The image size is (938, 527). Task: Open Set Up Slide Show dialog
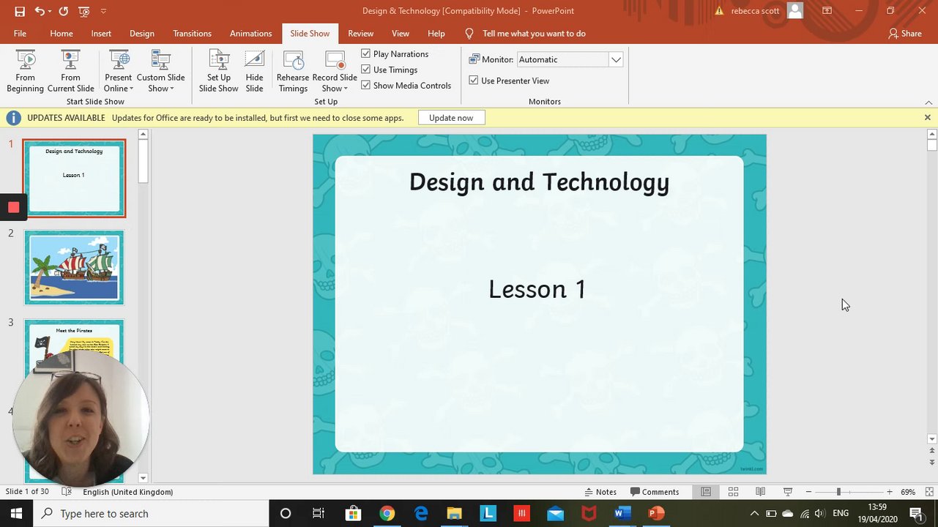point(218,71)
